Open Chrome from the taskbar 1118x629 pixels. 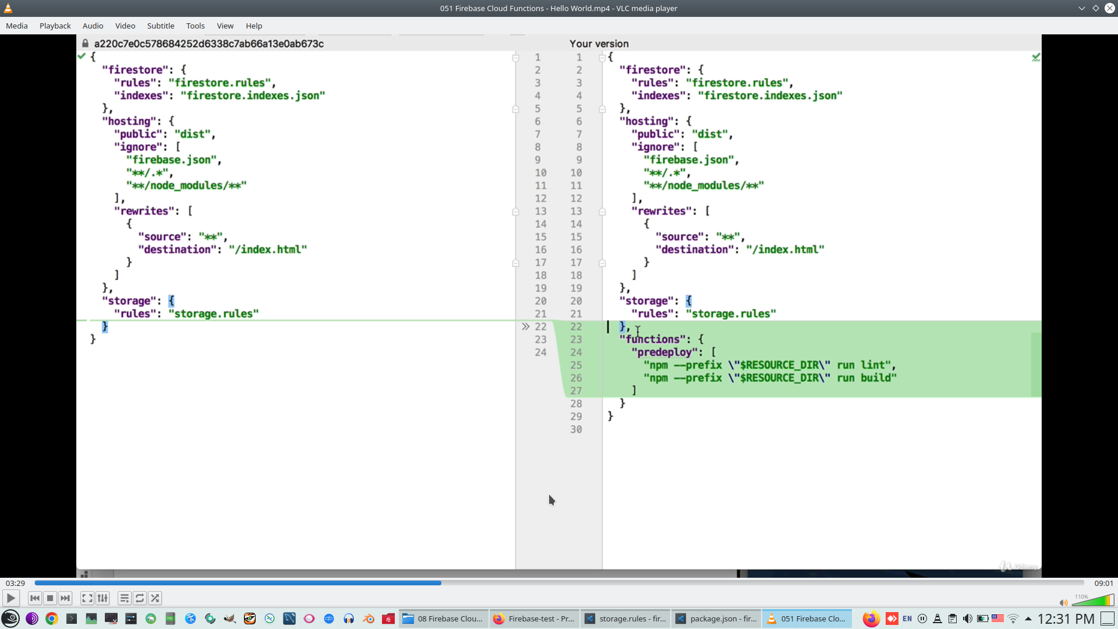pyautogui.click(x=52, y=619)
